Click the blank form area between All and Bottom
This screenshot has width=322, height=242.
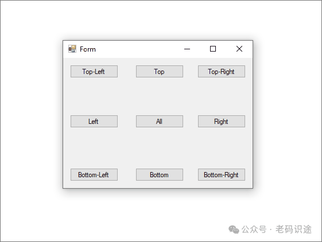pos(160,148)
